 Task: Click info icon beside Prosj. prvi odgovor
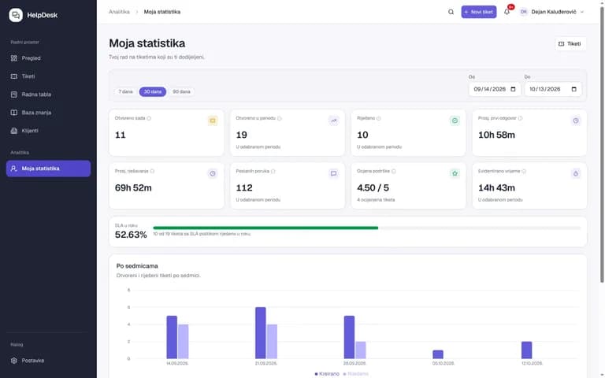tap(520, 118)
